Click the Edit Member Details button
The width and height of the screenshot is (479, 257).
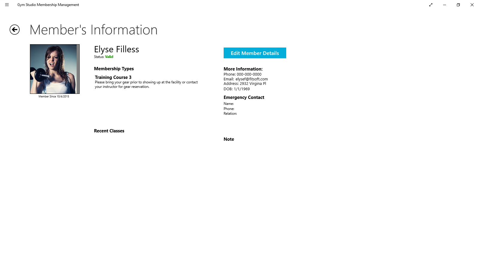(x=255, y=53)
